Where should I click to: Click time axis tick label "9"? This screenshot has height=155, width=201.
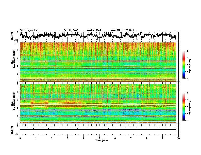[162, 138]
